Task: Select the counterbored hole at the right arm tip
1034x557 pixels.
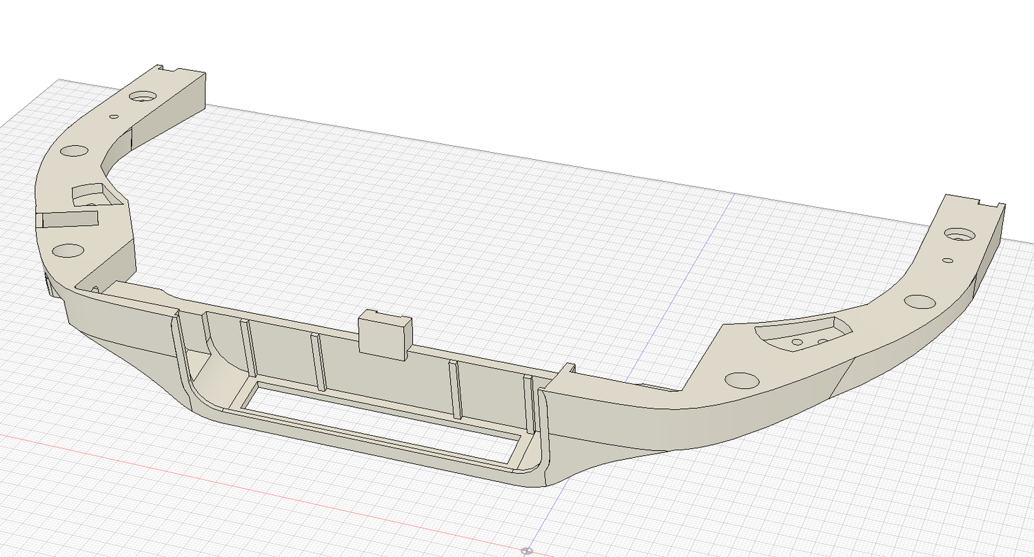Action: click(957, 234)
